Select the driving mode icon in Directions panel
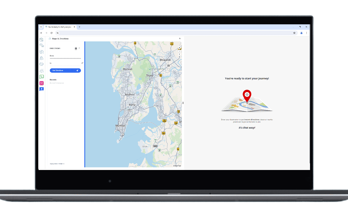The height and width of the screenshot is (214, 348). [x=75, y=48]
